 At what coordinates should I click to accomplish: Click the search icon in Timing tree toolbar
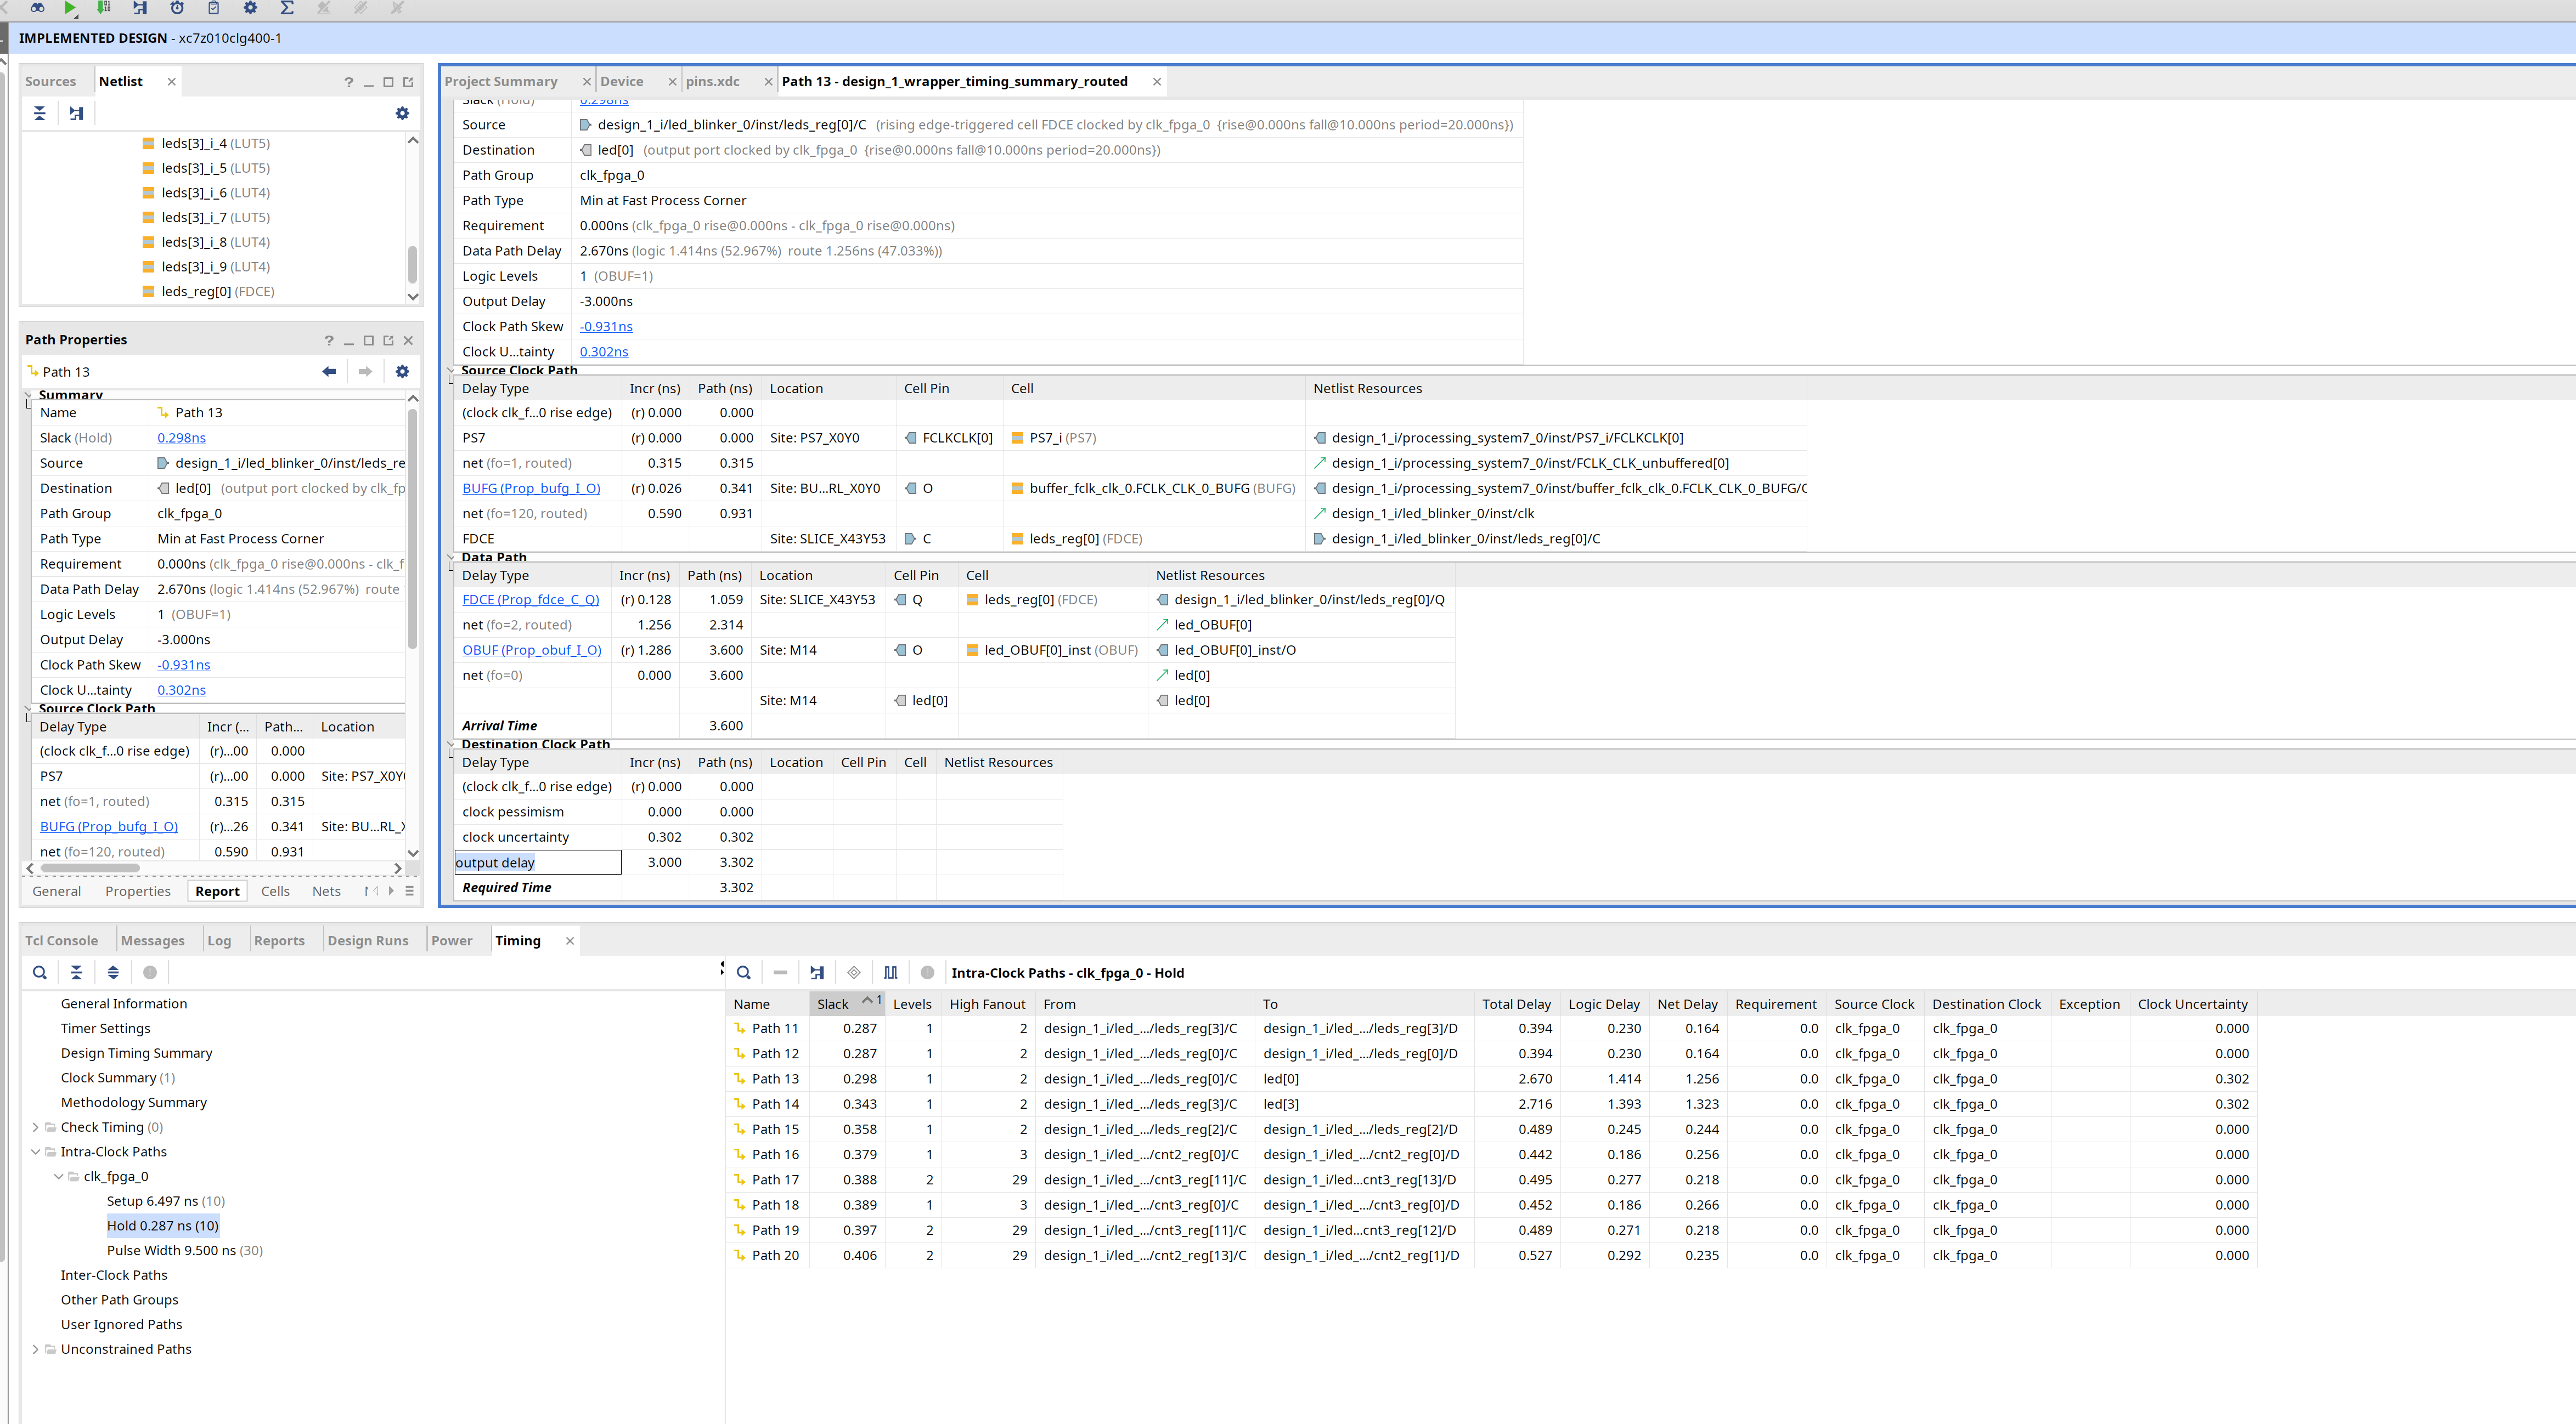pyautogui.click(x=40, y=972)
